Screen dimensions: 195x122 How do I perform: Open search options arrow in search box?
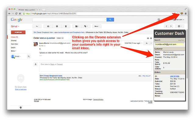tap(105, 20)
